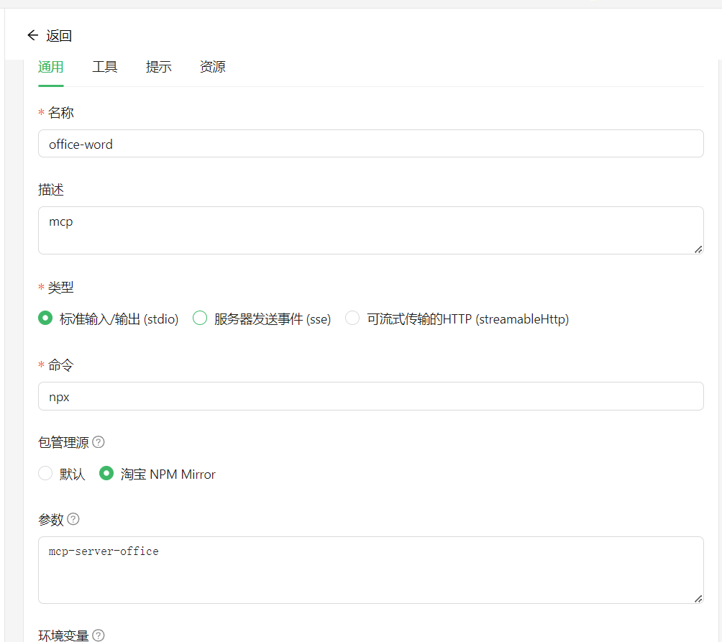Screen dimensions: 722x642
Task: Click the 描述 textarea resize handle
Action: coord(698,250)
